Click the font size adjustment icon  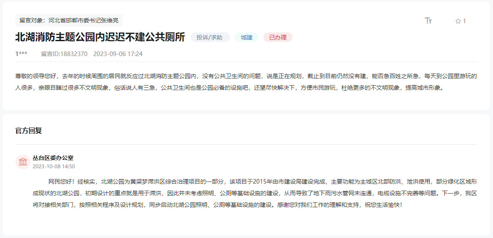tap(428, 21)
